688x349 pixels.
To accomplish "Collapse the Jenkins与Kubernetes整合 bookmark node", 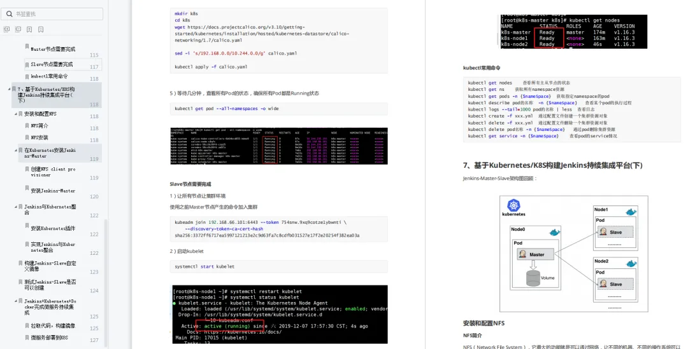I will (16, 207).
